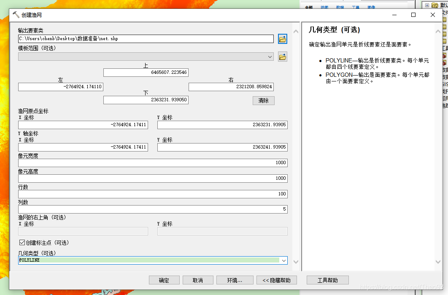The height and width of the screenshot is (295, 448).
Task: Cancel the dialog with 取消
Action: [198, 280]
